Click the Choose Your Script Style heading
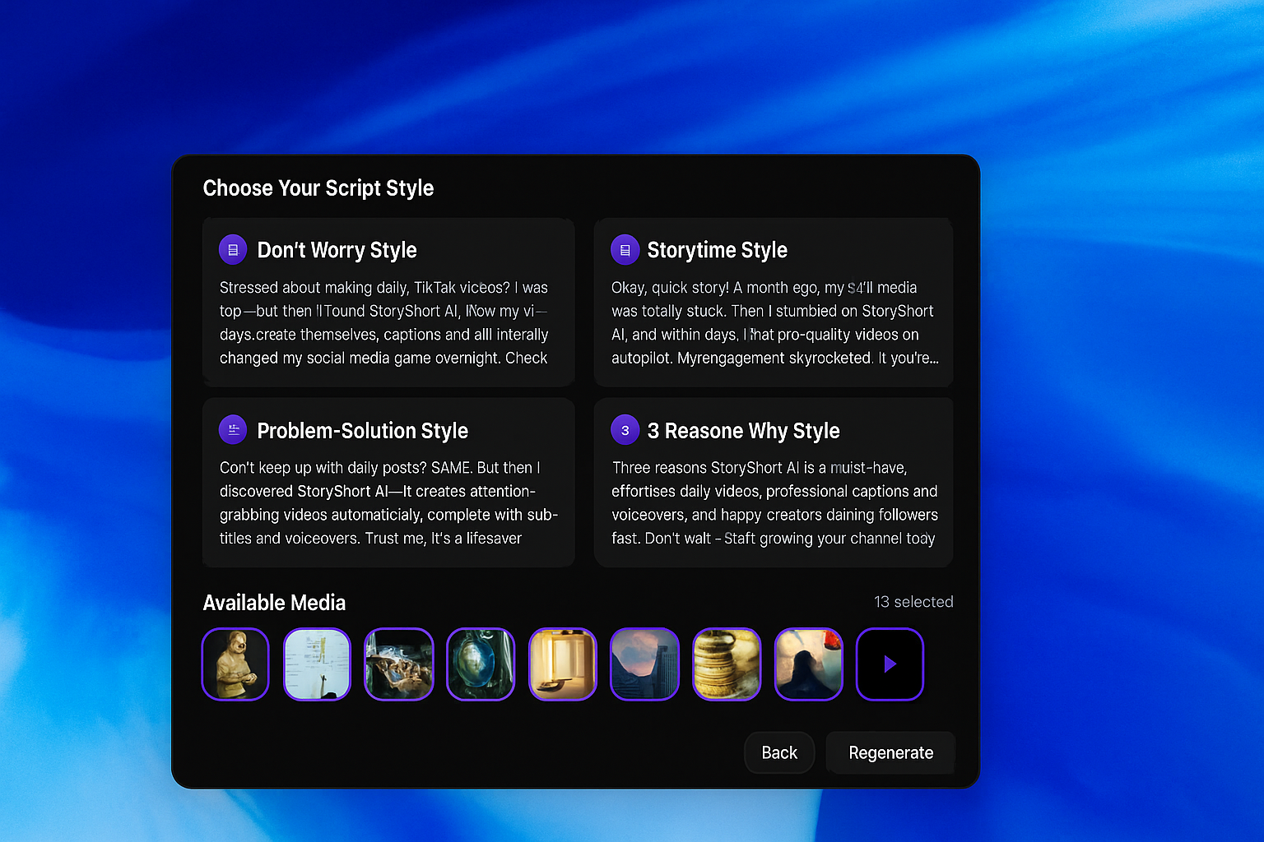The image size is (1264, 842). (x=318, y=188)
